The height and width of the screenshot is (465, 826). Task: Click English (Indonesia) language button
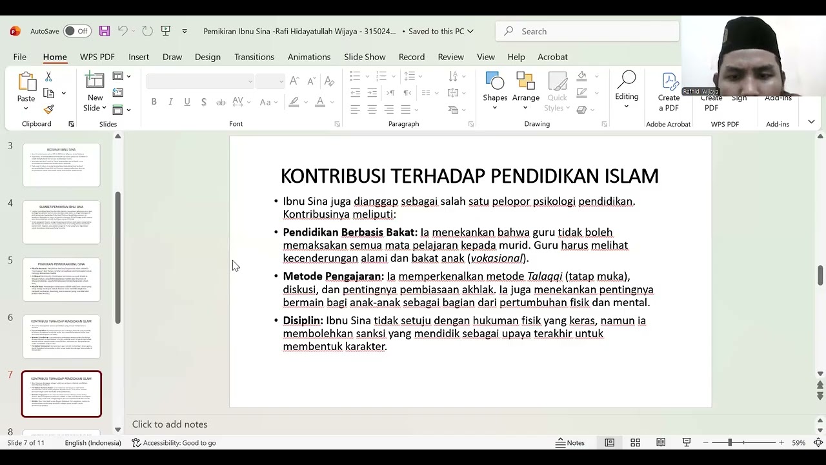(93, 442)
